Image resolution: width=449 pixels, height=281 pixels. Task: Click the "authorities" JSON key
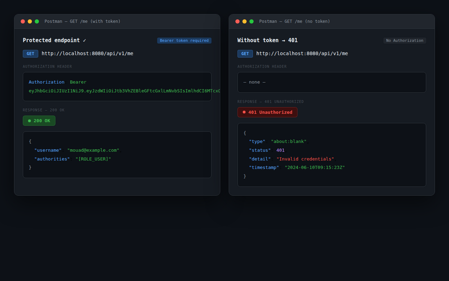pyautogui.click(x=52, y=159)
